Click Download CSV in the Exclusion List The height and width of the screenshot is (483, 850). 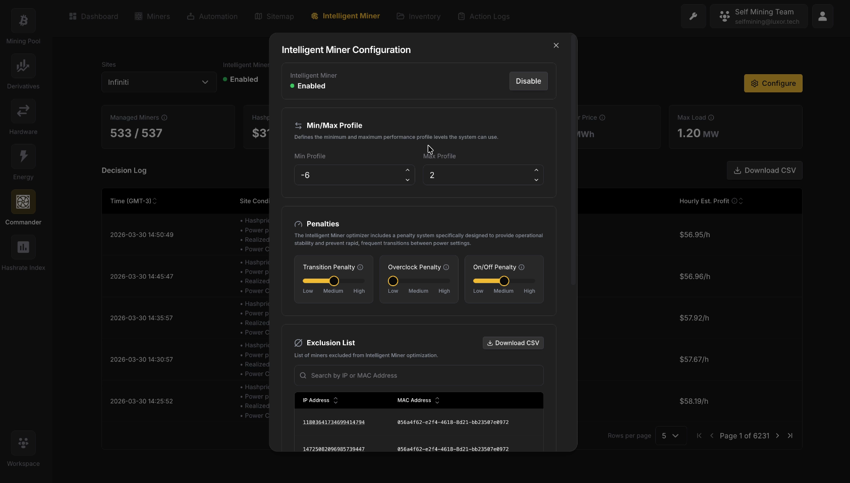coord(513,343)
